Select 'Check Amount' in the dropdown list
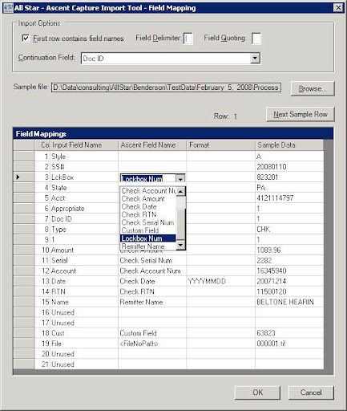The image size is (347, 411). (148, 199)
